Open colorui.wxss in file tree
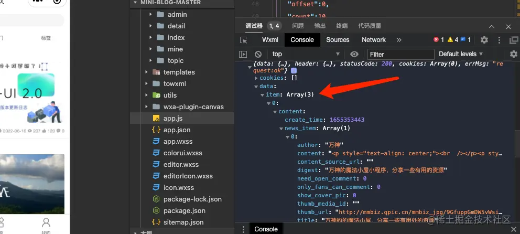The image size is (520, 234). [x=182, y=153]
